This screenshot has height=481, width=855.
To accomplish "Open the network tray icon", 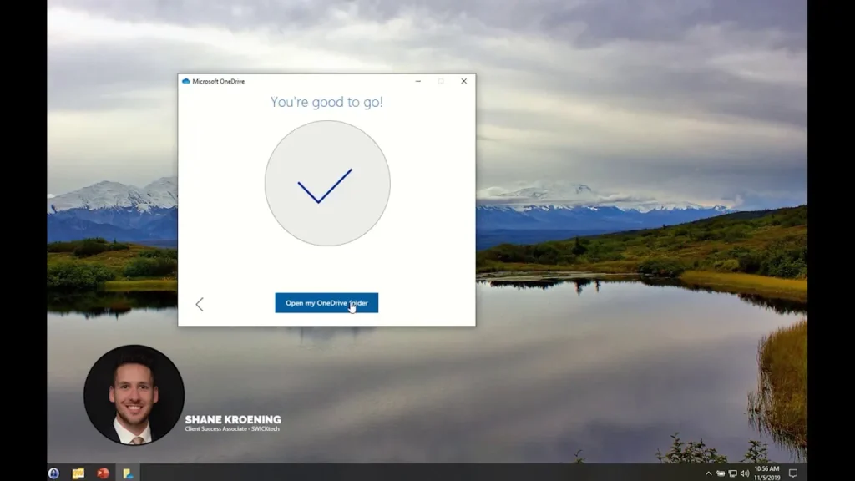I will point(733,473).
